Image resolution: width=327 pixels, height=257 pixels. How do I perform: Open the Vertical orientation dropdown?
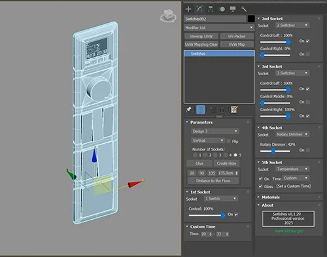coord(208,141)
